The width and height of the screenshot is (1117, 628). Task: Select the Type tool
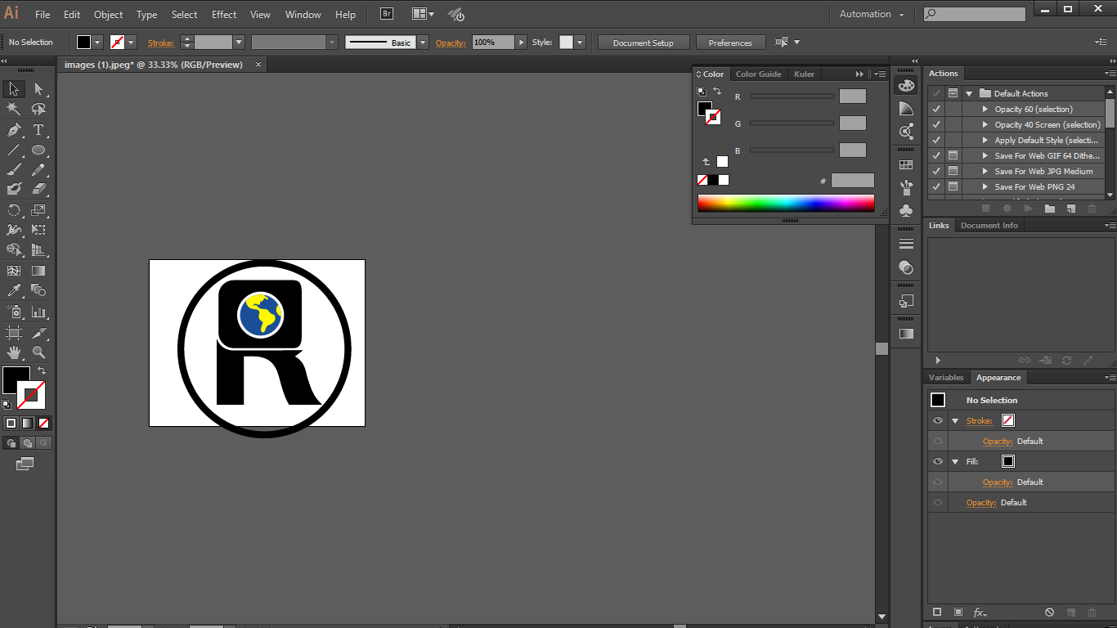point(38,130)
